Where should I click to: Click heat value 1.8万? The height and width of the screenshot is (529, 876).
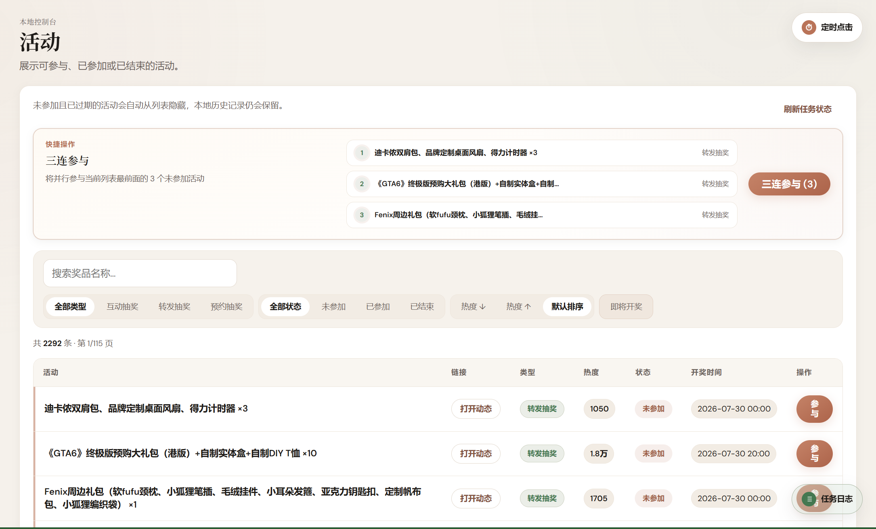pyautogui.click(x=599, y=453)
